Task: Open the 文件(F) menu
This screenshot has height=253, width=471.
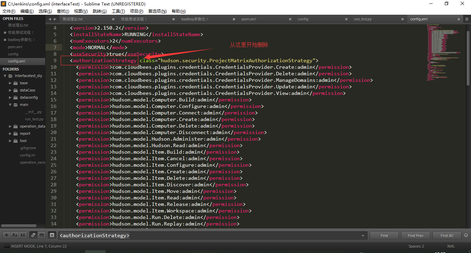Action: (9, 11)
